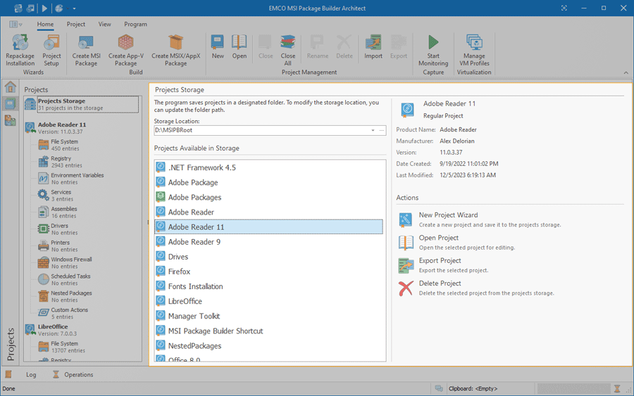Click the hourglass icon in status bar

click(x=617, y=388)
